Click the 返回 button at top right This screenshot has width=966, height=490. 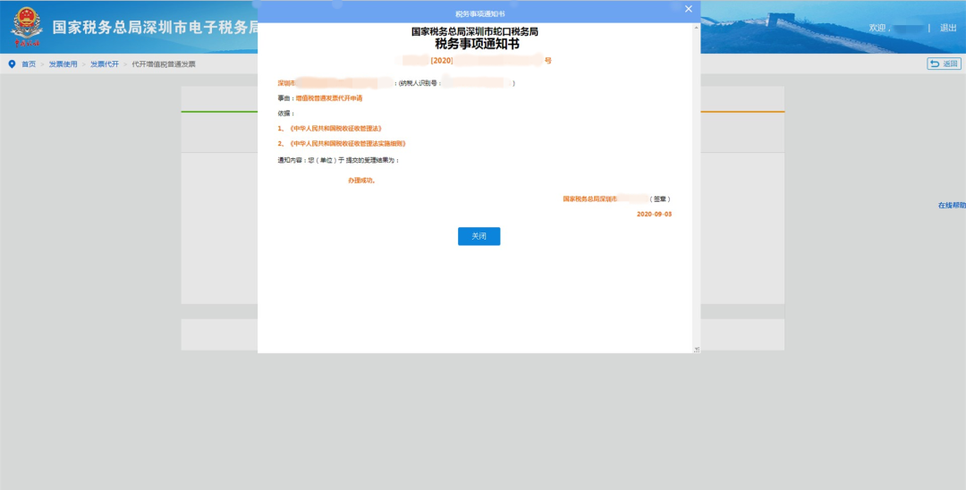point(944,64)
